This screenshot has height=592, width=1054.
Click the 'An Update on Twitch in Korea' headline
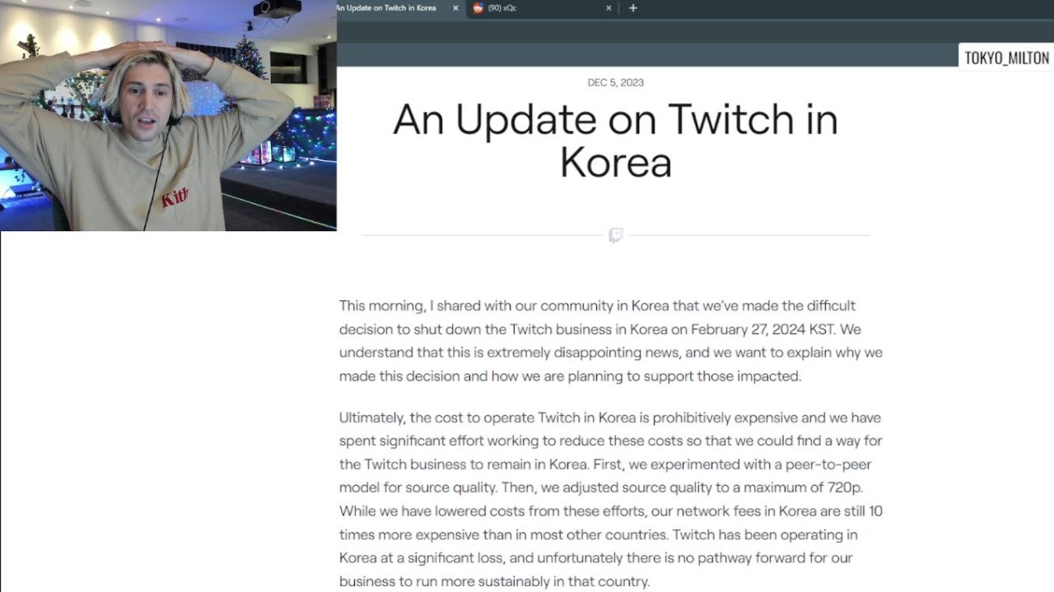point(615,141)
